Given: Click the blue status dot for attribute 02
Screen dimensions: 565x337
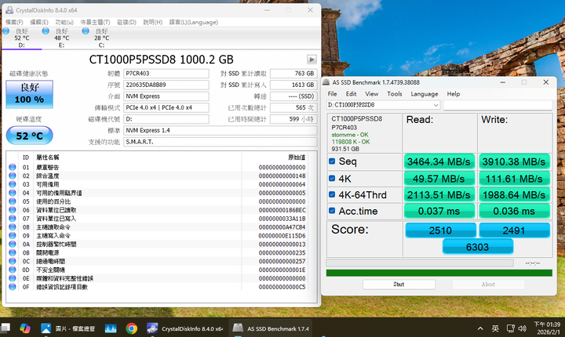Looking at the screenshot, I should [x=13, y=176].
